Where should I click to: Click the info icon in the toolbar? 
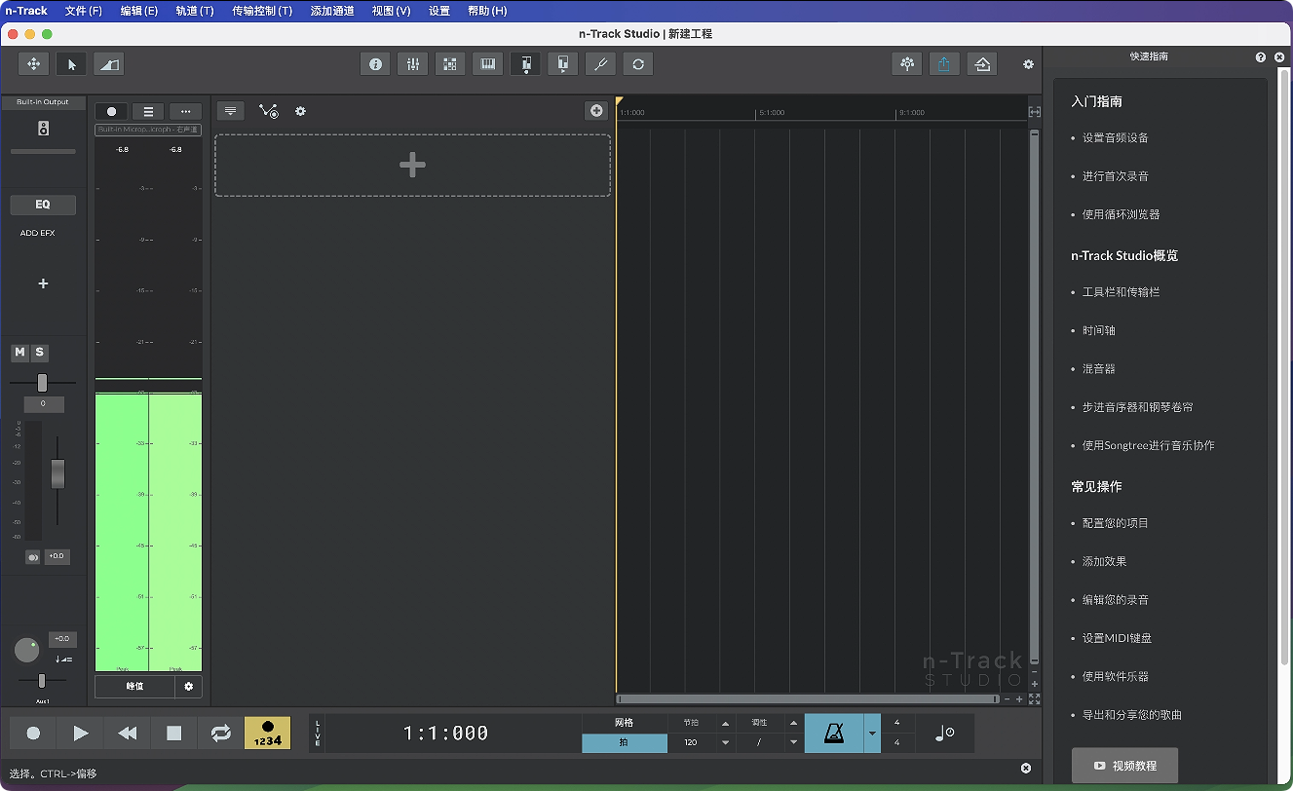tap(375, 64)
